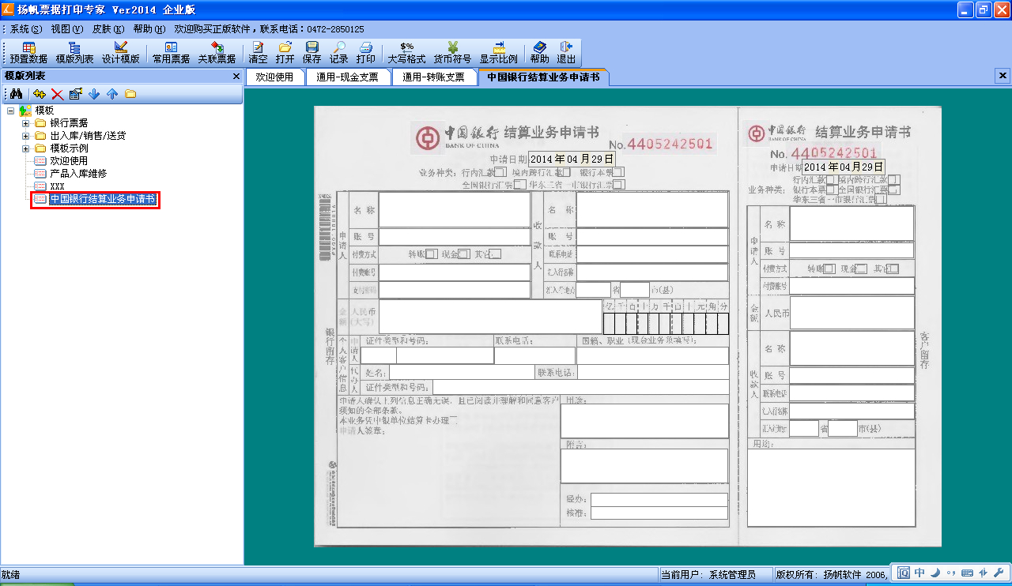Check 转账 checkbox on right stub
This screenshot has height=586, width=1012.
tap(829, 269)
